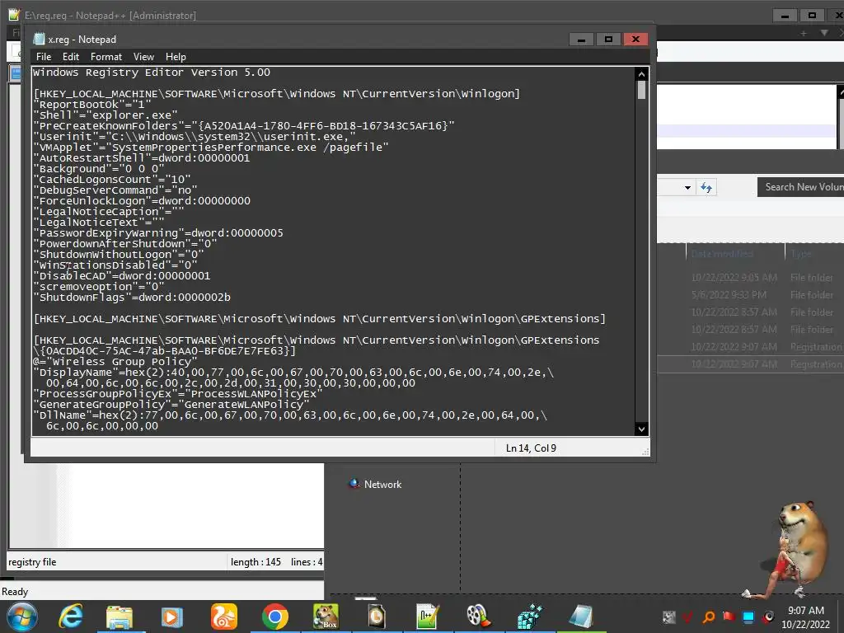Click the Explorer refresh button
This screenshot has height=633, width=844.
(x=706, y=187)
